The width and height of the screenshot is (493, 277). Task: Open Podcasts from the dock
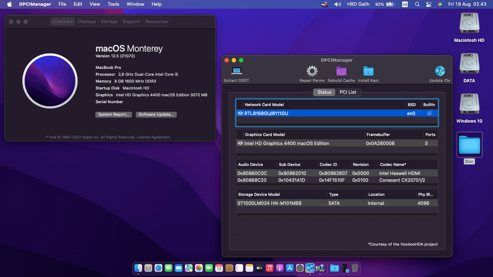pyautogui.click(x=279, y=268)
